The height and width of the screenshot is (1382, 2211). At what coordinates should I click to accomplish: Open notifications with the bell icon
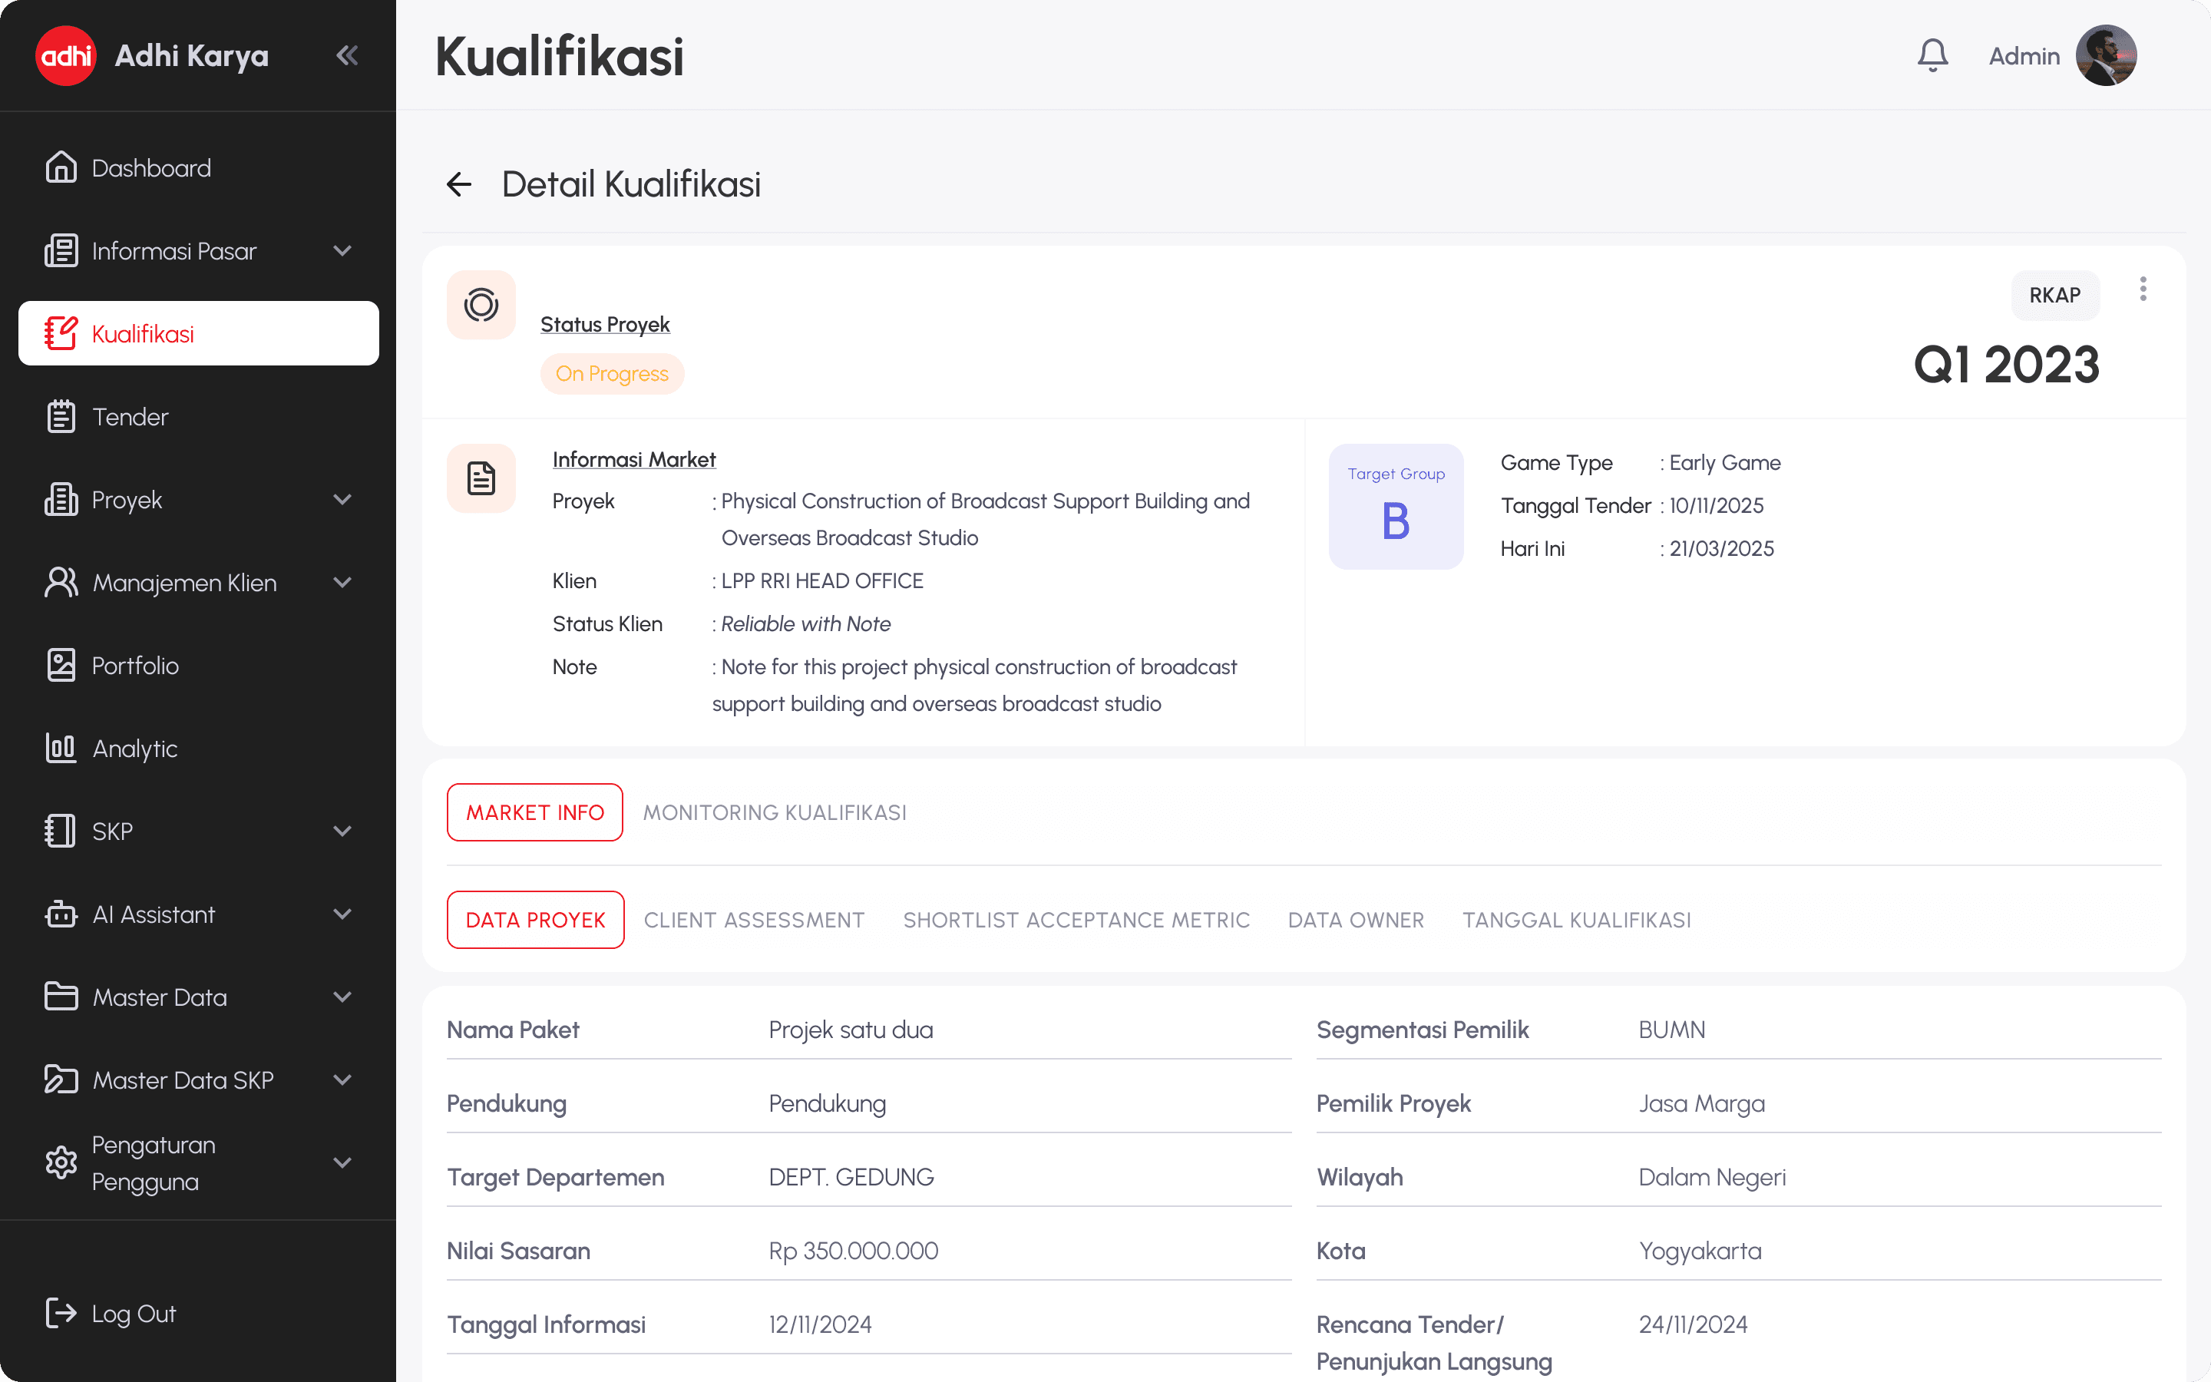(x=1932, y=56)
